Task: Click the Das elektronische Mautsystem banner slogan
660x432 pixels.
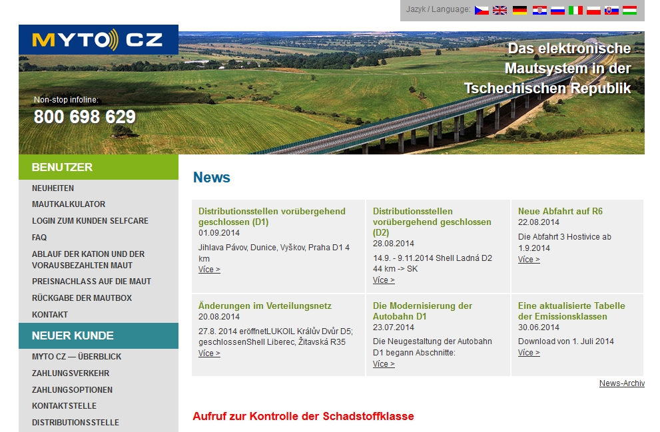Action: pyautogui.click(x=547, y=68)
